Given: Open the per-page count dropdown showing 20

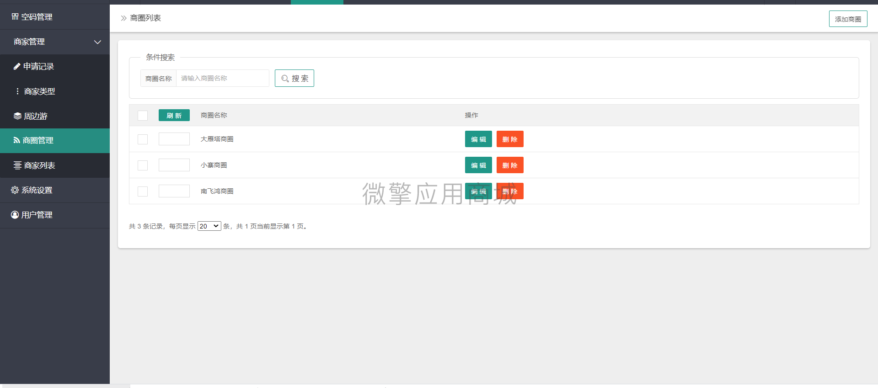Looking at the screenshot, I should tap(209, 226).
